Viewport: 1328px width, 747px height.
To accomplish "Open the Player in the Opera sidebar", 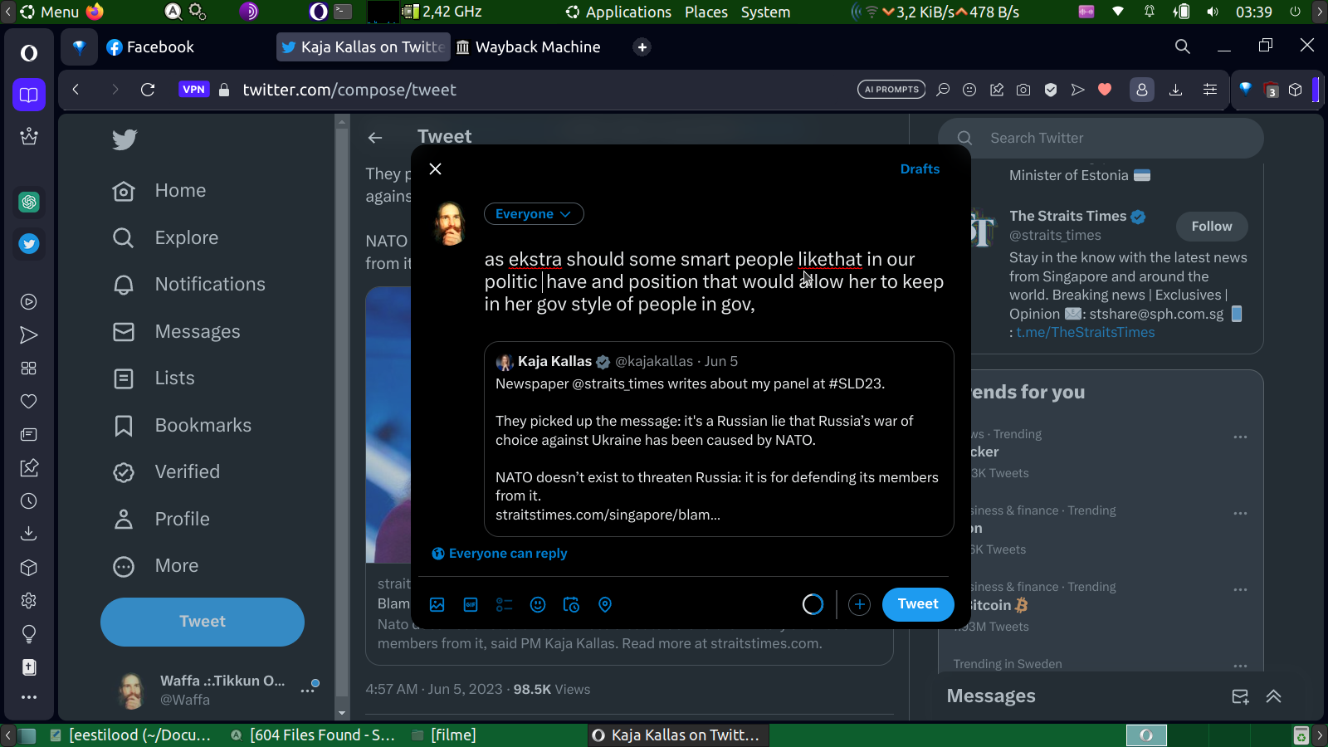I will click(29, 302).
